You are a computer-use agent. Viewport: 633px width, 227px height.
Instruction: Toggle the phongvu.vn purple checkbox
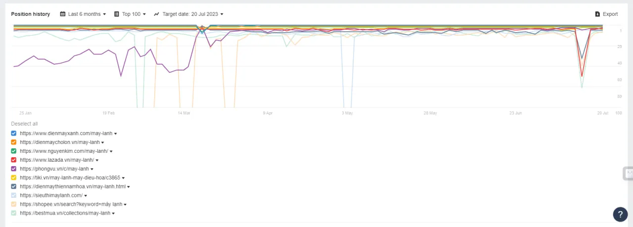(14, 169)
